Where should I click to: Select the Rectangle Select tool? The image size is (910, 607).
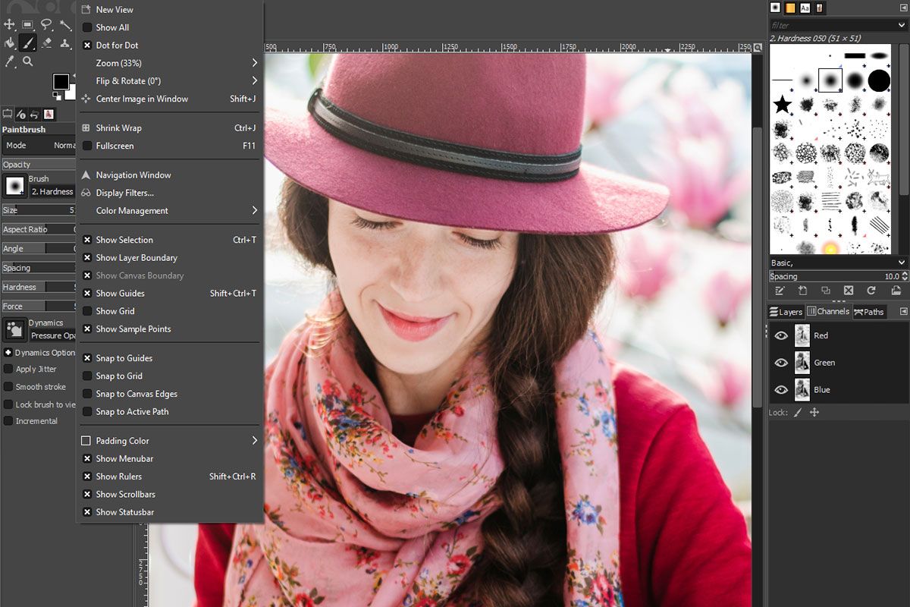(x=28, y=25)
